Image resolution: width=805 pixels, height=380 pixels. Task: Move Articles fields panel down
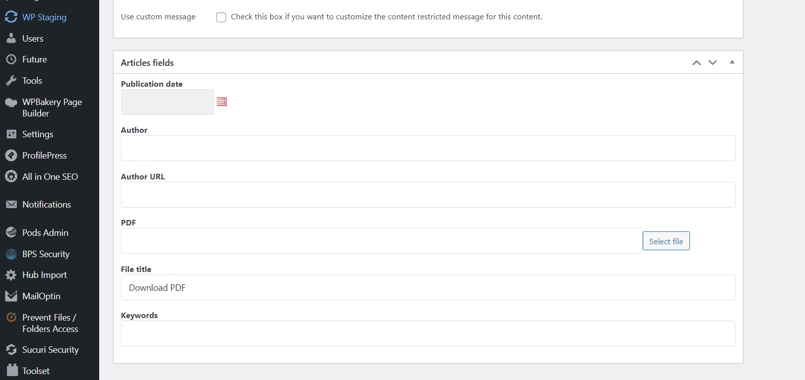point(713,62)
